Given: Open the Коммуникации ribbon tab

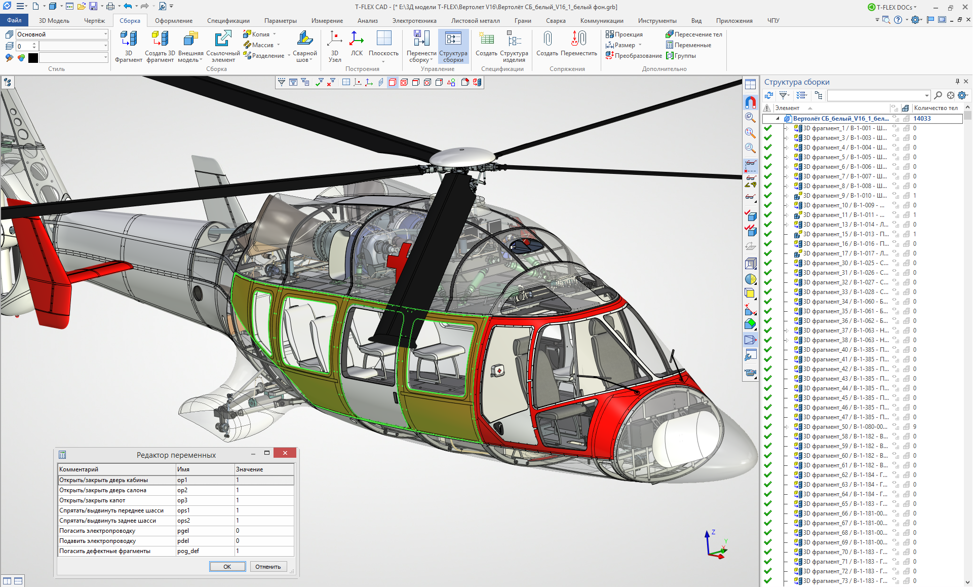Looking at the screenshot, I should point(602,21).
